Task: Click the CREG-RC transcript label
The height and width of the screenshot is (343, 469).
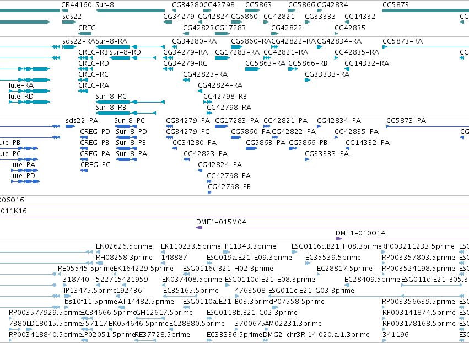Action: pos(93,74)
